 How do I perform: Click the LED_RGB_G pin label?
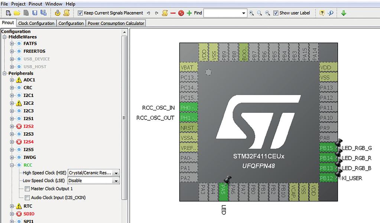click(x=357, y=148)
